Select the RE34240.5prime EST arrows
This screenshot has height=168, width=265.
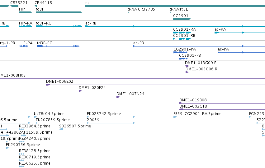[x=21, y=142]
